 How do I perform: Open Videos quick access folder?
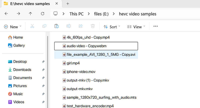[x=16, y=102]
